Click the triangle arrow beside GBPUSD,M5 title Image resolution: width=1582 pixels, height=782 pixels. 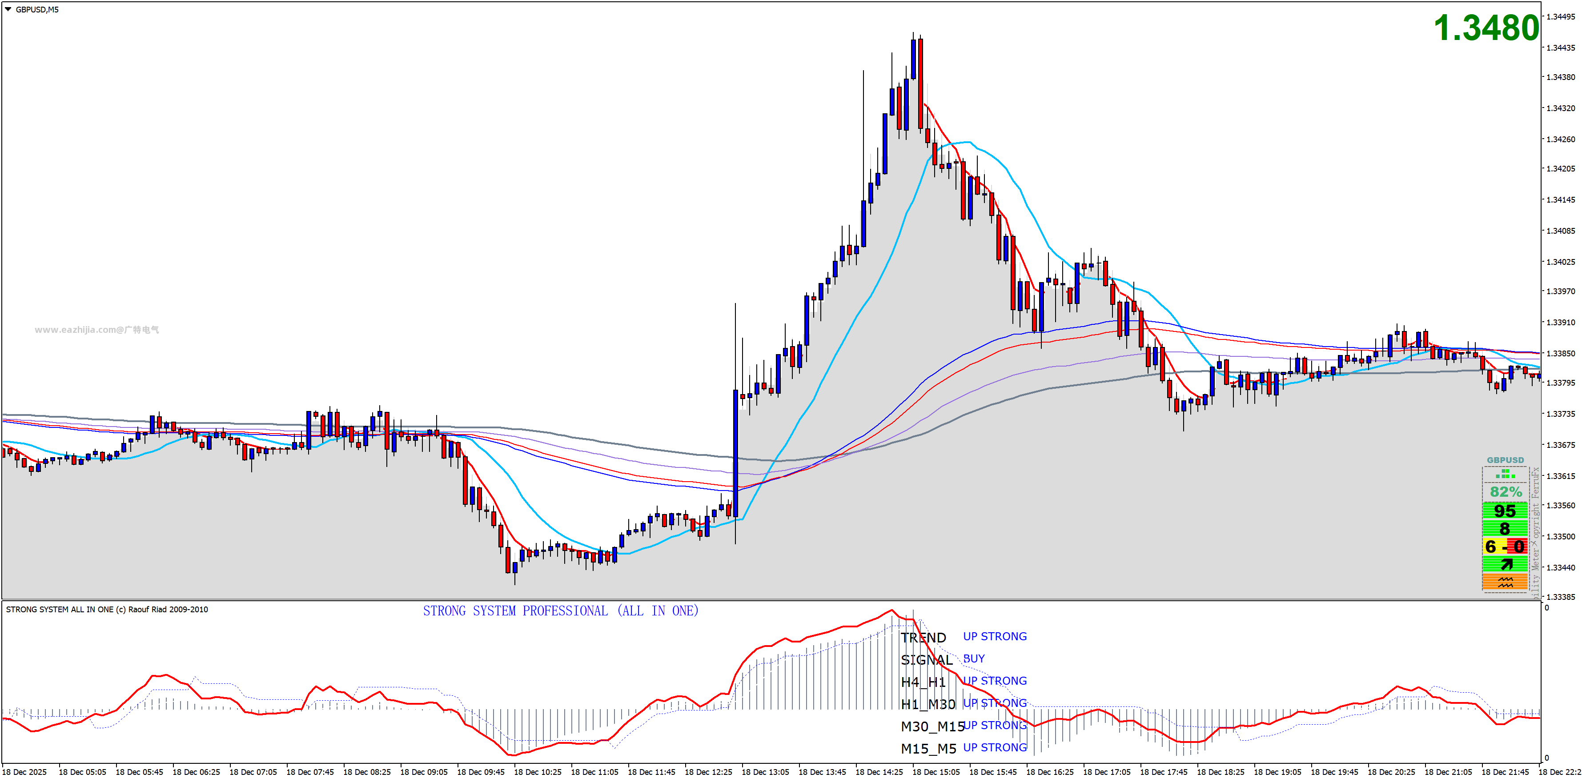pyautogui.click(x=8, y=9)
